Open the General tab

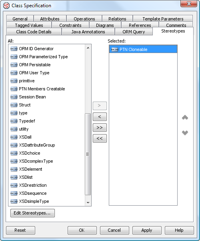[x=20, y=19]
